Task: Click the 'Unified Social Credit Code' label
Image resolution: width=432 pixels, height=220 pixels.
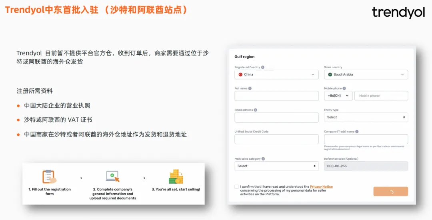Action: pos(252,131)
